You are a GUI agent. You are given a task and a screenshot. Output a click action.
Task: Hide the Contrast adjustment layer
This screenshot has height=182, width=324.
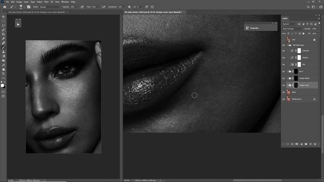(283, 51)
